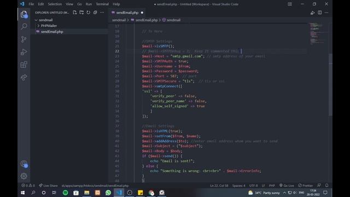
Task: Open the Terminal menu
Action: (102, 4)
